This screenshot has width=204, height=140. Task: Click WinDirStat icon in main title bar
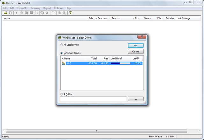(4, 3)
